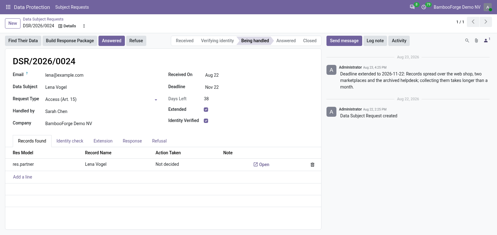Open the record actions kebab menu

(x=84, y=26)
